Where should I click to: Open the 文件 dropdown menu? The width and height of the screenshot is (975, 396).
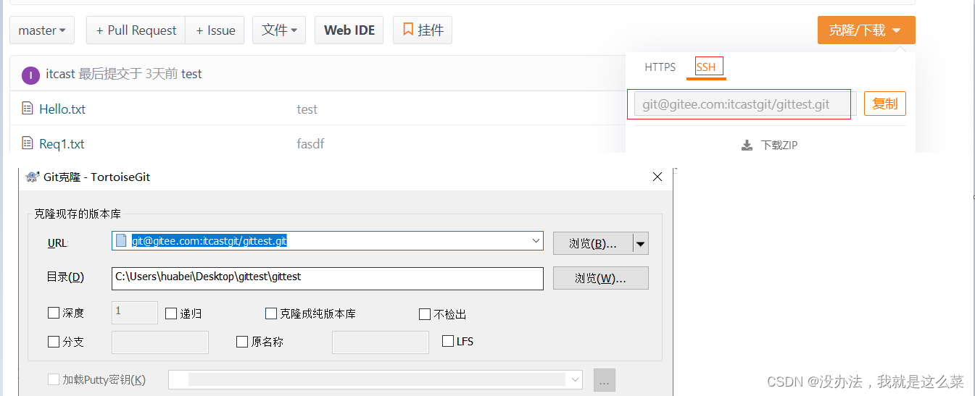(x=279, y=30)
